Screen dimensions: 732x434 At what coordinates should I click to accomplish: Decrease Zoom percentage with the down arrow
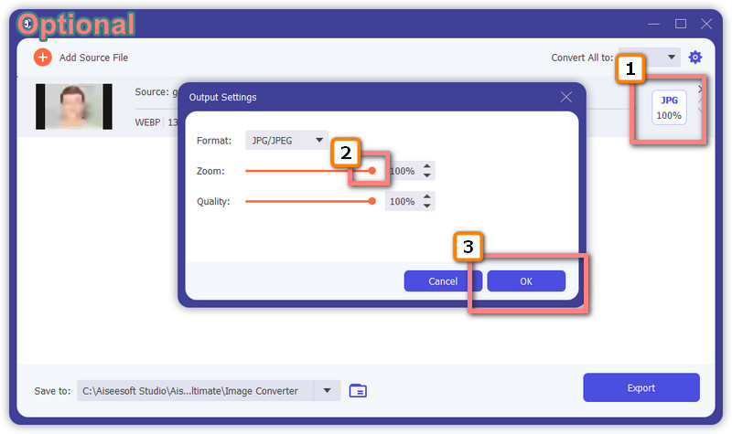tap(427, 175)
